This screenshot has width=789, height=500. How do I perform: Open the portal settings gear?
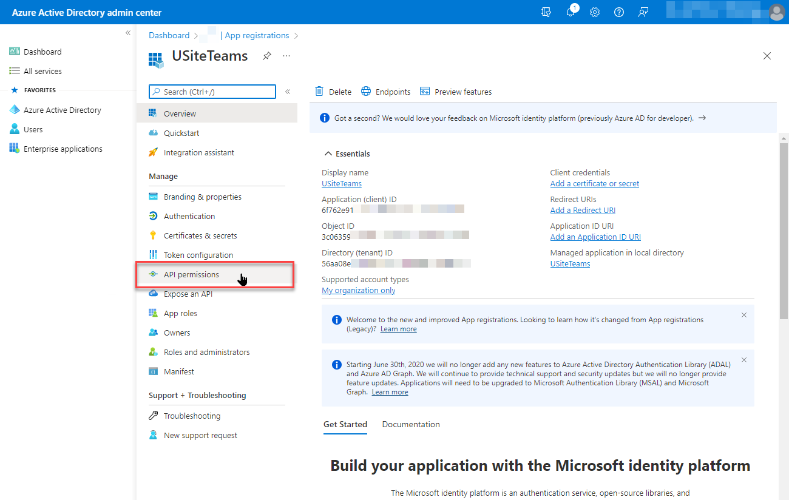(x=595, y=12)
